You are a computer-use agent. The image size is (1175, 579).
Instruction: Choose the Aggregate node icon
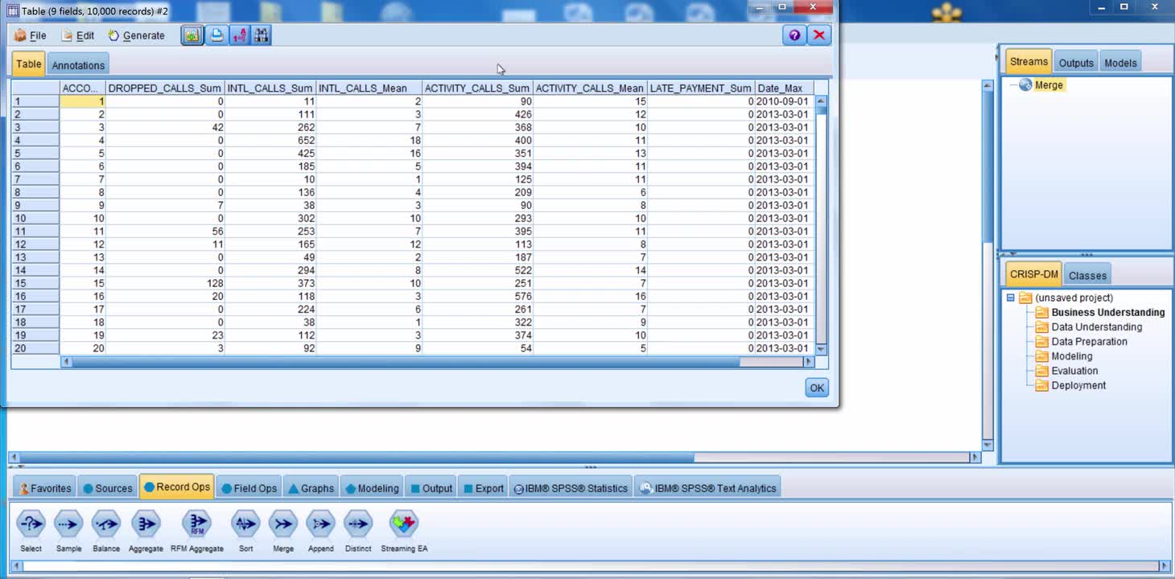point(146,524)
